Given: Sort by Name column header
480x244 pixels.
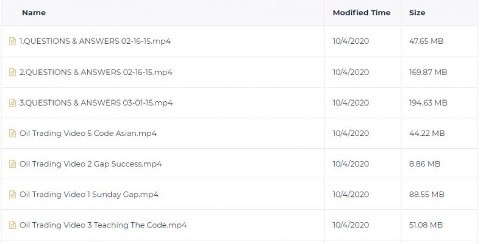Looking at the screenshot, I should tap(34, 13).
